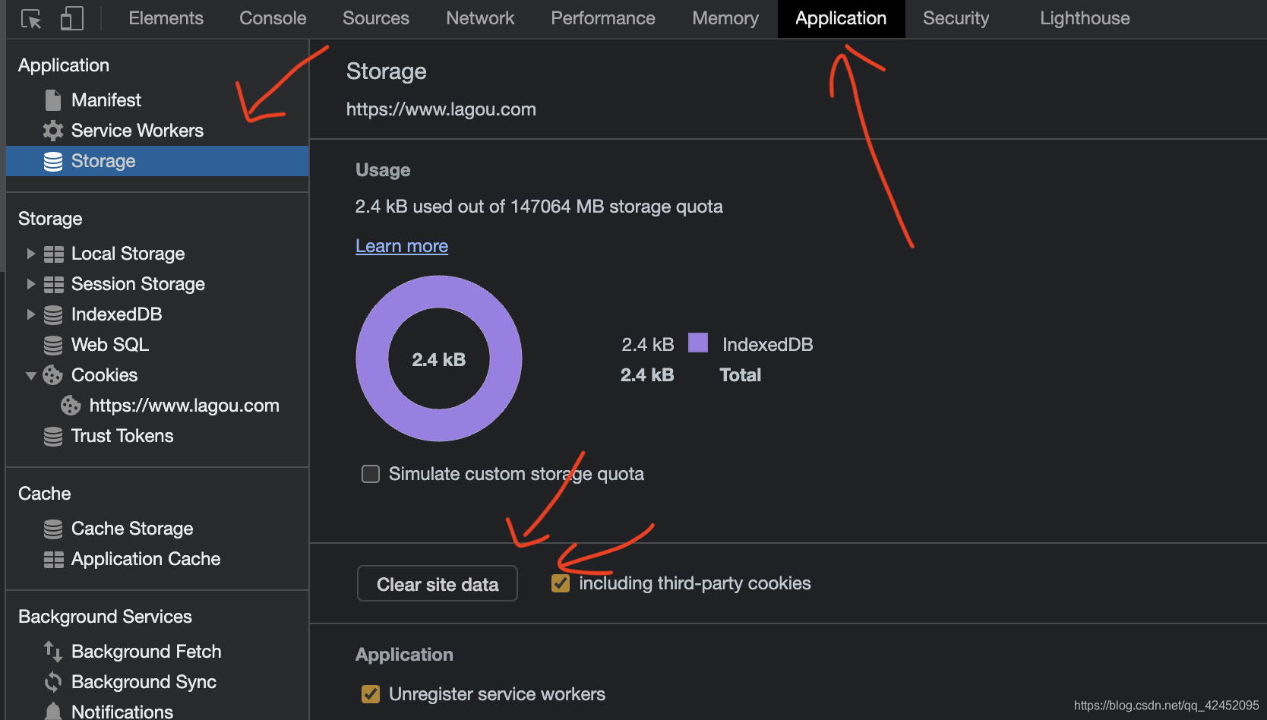The height and width of the screenshot is (720, 1267).
Task: Select the Application tab
Action: 841,18
